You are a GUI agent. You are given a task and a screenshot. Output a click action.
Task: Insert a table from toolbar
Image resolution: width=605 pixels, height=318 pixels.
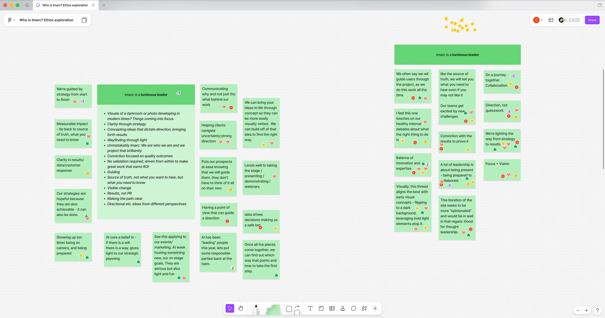pos(332,308)
